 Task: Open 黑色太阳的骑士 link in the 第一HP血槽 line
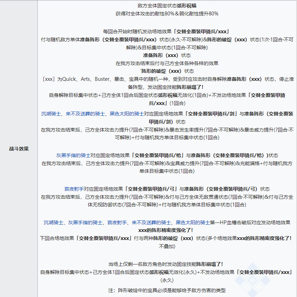pyautogui.click(x=193, y=222)
